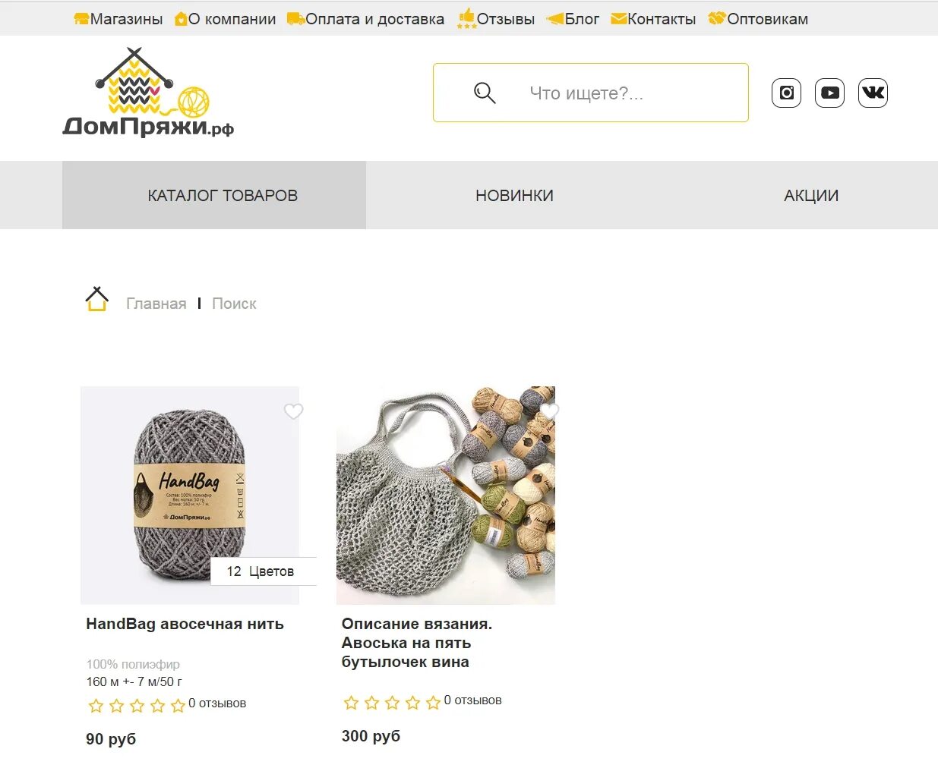Toggle favorite heart on Авоська pattern
This screenshot has width=938, height=768.
549,411
